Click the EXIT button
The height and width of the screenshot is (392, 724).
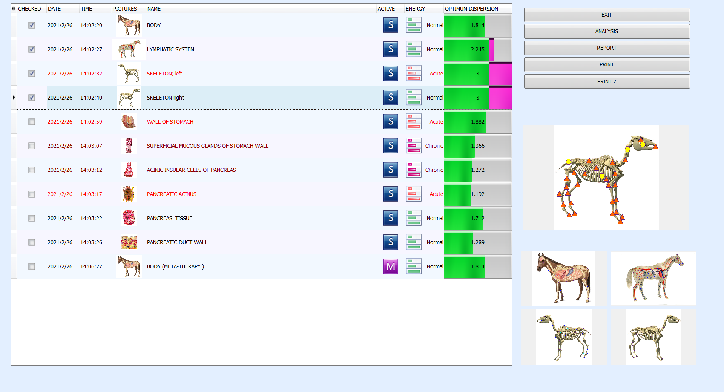pos(607,15)
